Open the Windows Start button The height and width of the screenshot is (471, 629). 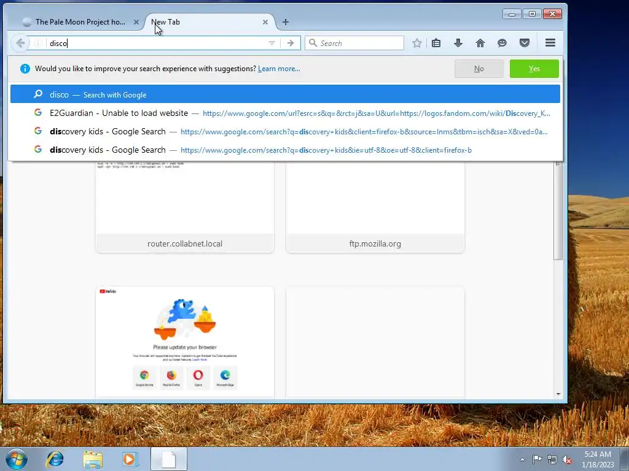point(17,459)
